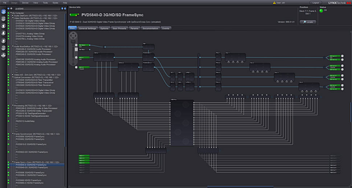Click round icon beside SDI In 2 input
Screen dimensions: 352x188
pos(76,67)
